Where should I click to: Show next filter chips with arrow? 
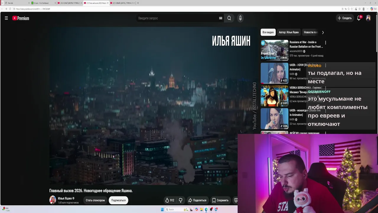click(x=323, y=33)
